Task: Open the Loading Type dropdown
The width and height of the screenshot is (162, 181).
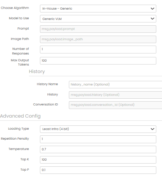Action: tap(98, 129)
